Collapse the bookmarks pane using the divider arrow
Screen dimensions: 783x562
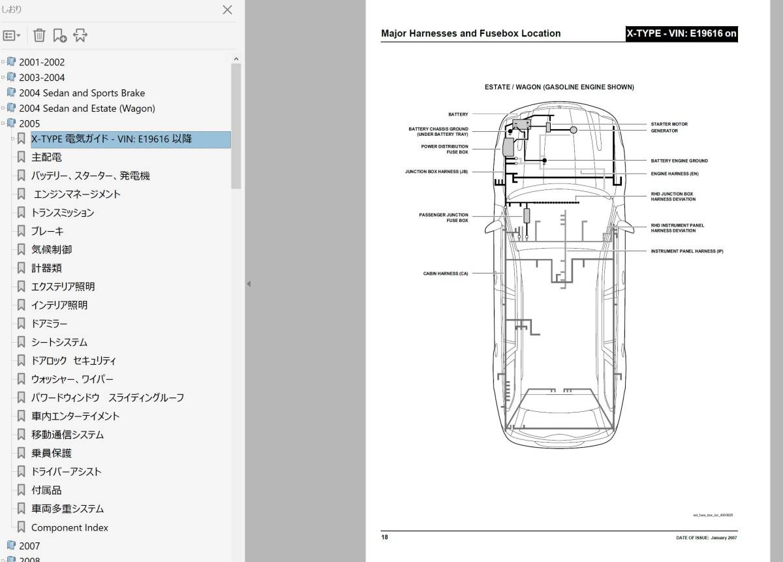click(249, 284)
